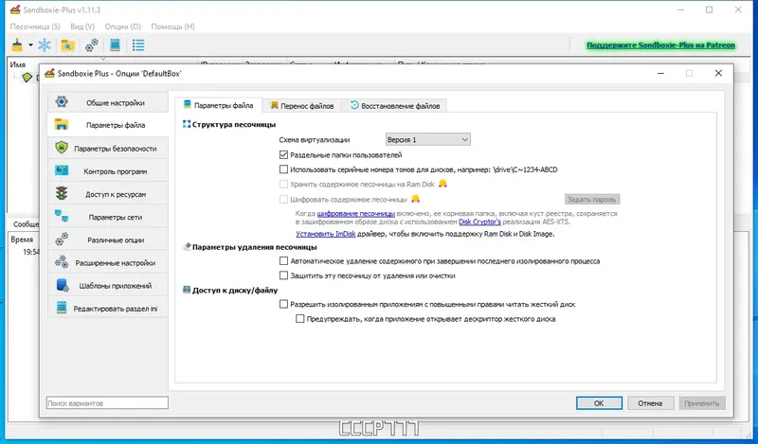The image size is (758, 444).
Task: Click the Отмена button
Action: coord(650,403)
